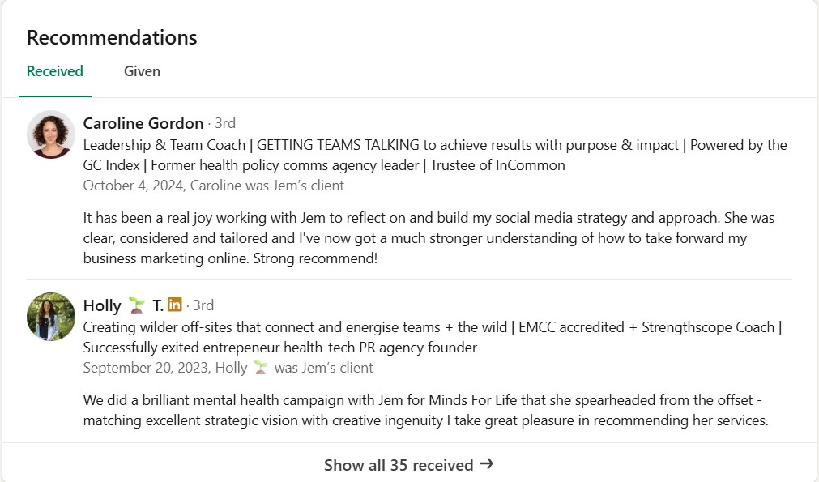This screenshot has height=482, width=819.
Task: Open Caroline Gordon's profile photo
Action: point(51,134)
